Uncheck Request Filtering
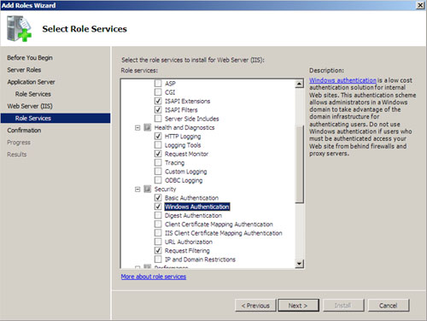427x321 pixels. (x=158, y=251)
